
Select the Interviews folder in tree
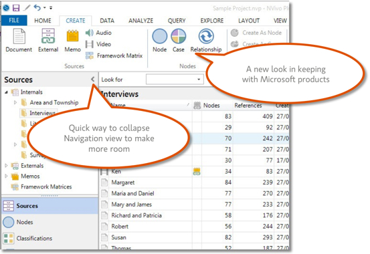pyautogui.click(x=42, y=113)
